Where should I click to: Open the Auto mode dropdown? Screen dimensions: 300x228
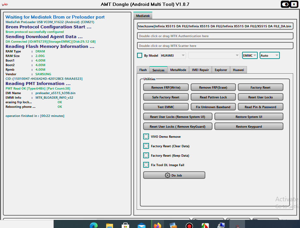[270, 55]
